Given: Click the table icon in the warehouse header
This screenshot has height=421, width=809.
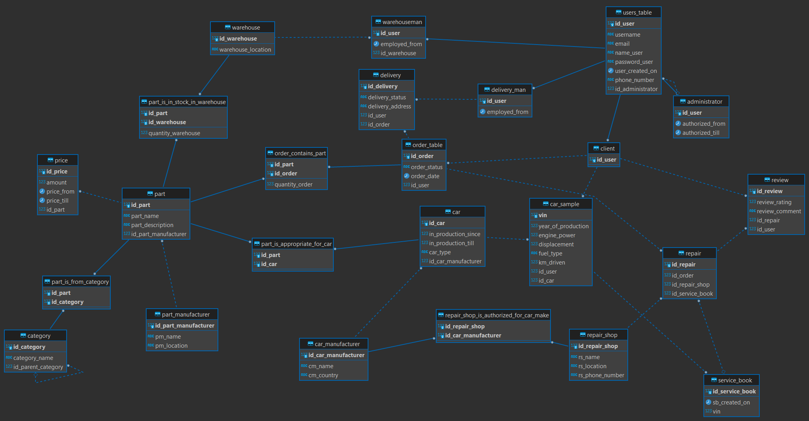Looking at the screenshot, I should 227,27.
